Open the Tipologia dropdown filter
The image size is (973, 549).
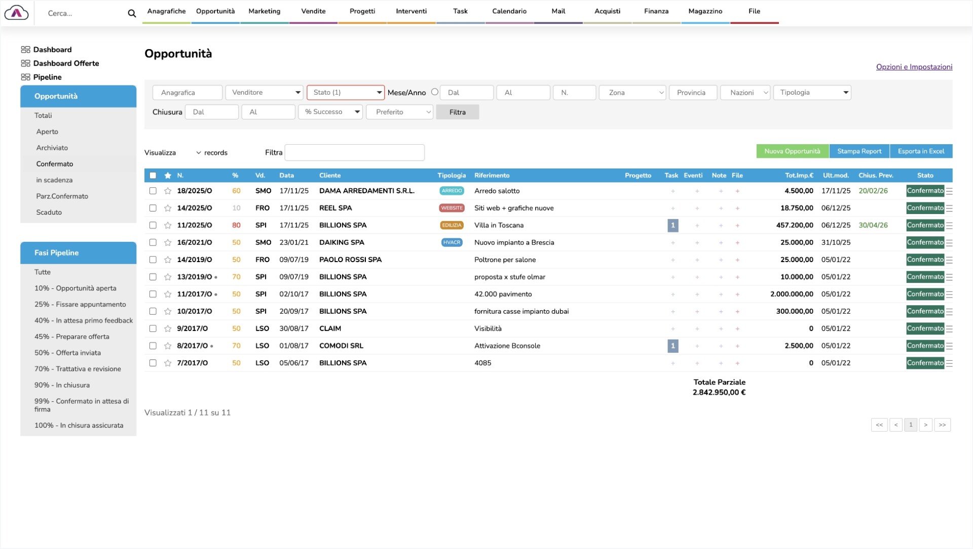pyautogui.click(x=812, y=93)
